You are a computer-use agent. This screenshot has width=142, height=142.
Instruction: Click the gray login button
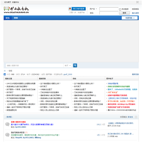[x=124, y=13]
